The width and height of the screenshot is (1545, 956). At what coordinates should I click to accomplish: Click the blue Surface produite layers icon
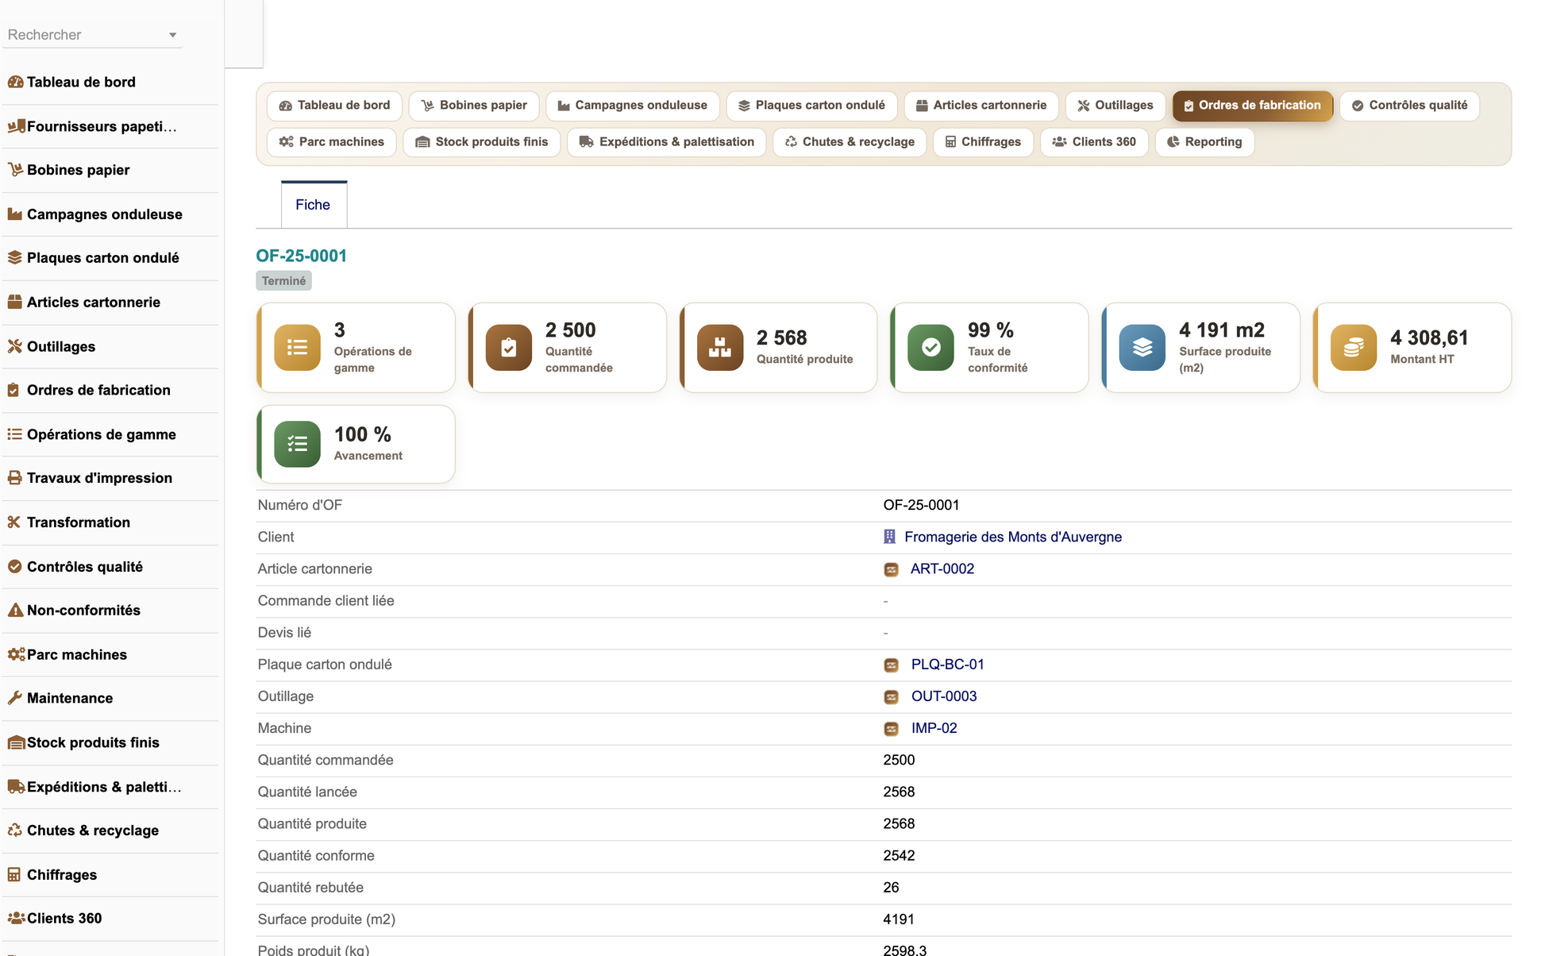[x=1142, y=347]
